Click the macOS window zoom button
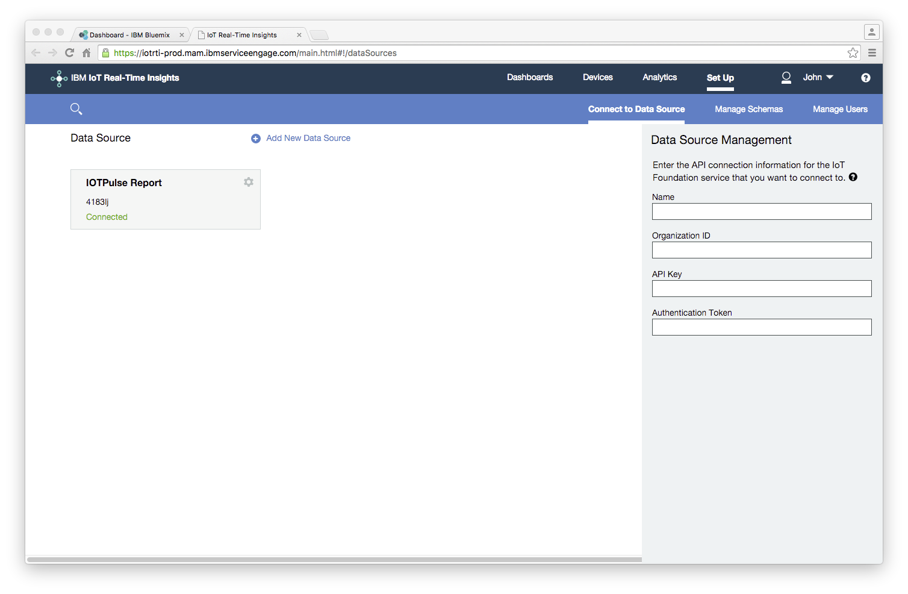The image size is (908, 594). click(x=60, y=32)
